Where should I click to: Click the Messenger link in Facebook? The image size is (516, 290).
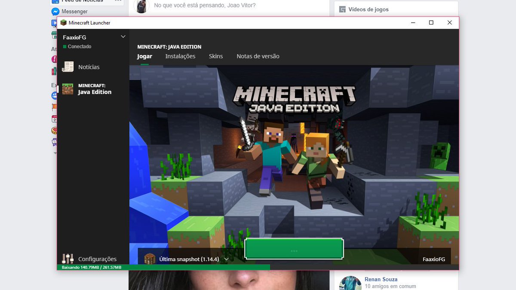coord(74,12)
